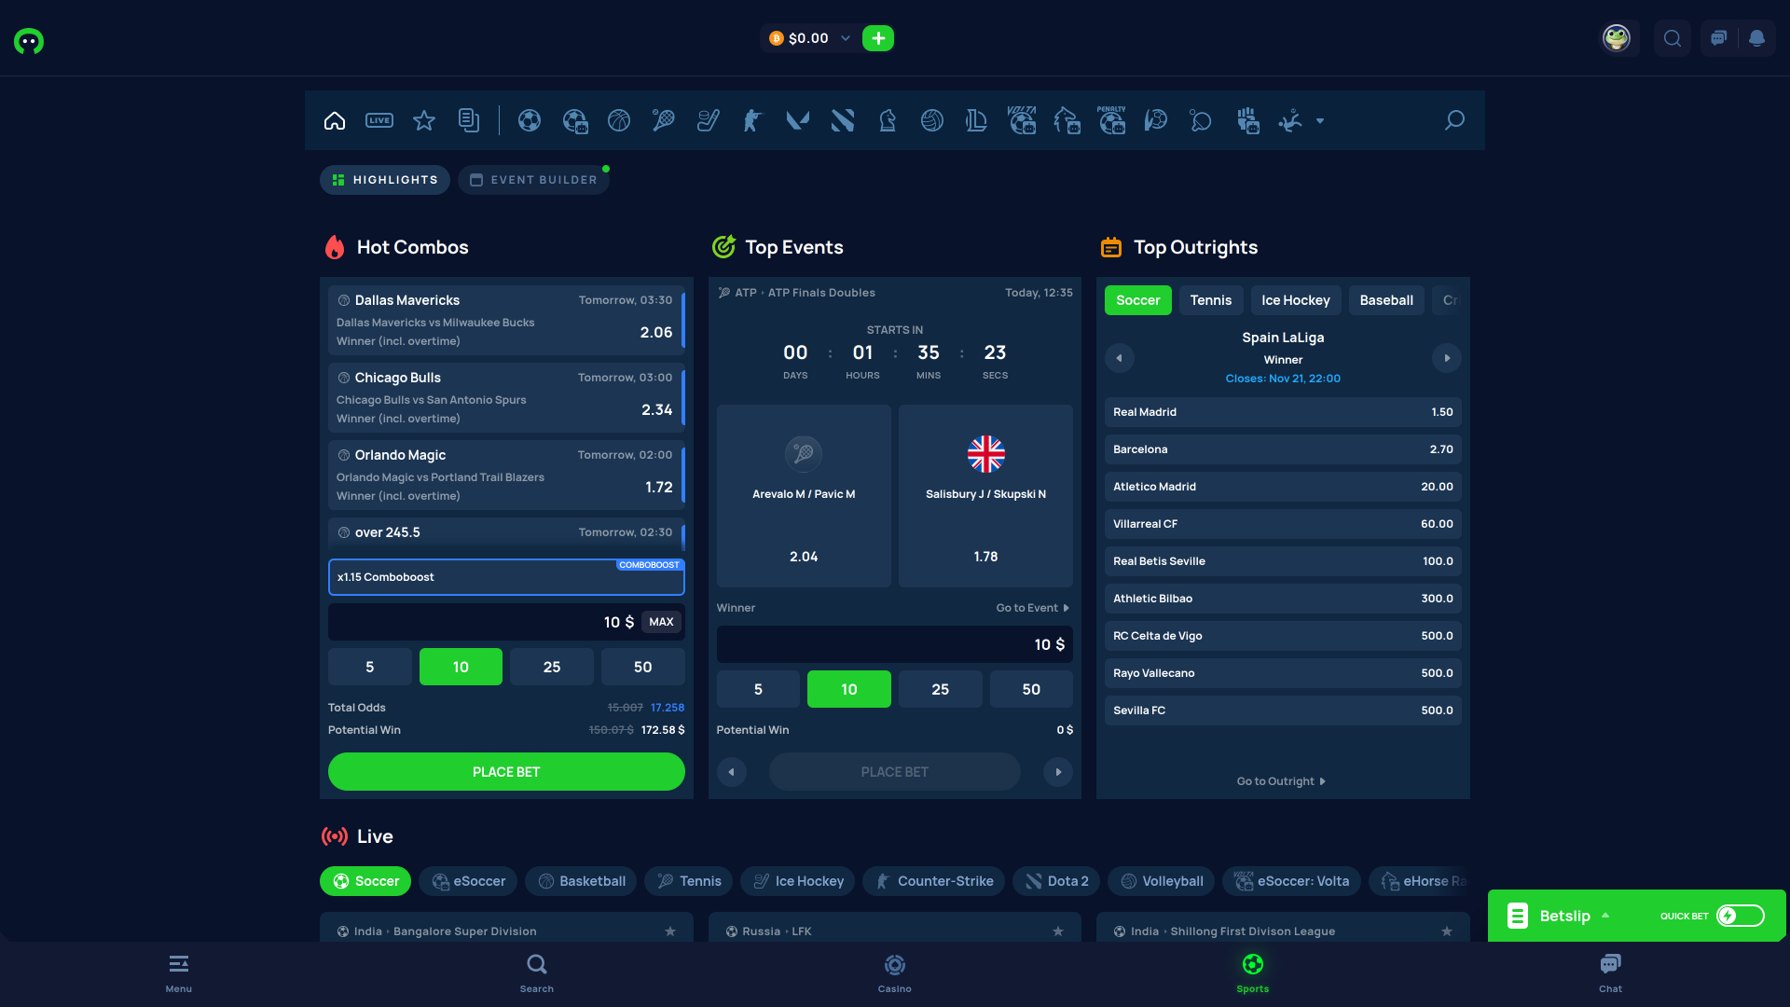Image resolution: width=1790 pixels, height=1007 pixels.
Task: Click the Go to Outright link
Action: click(x=1282, y=780)
